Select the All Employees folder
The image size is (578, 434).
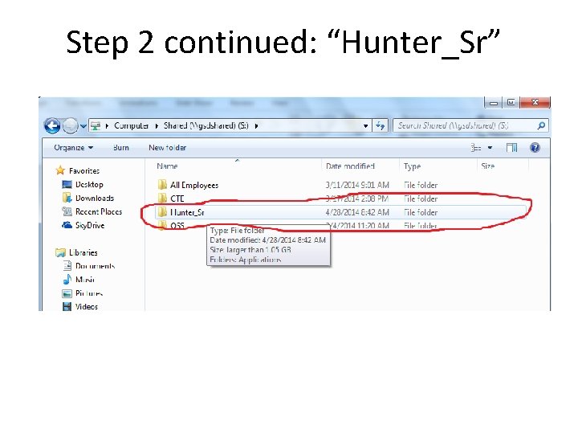point(194,186)
